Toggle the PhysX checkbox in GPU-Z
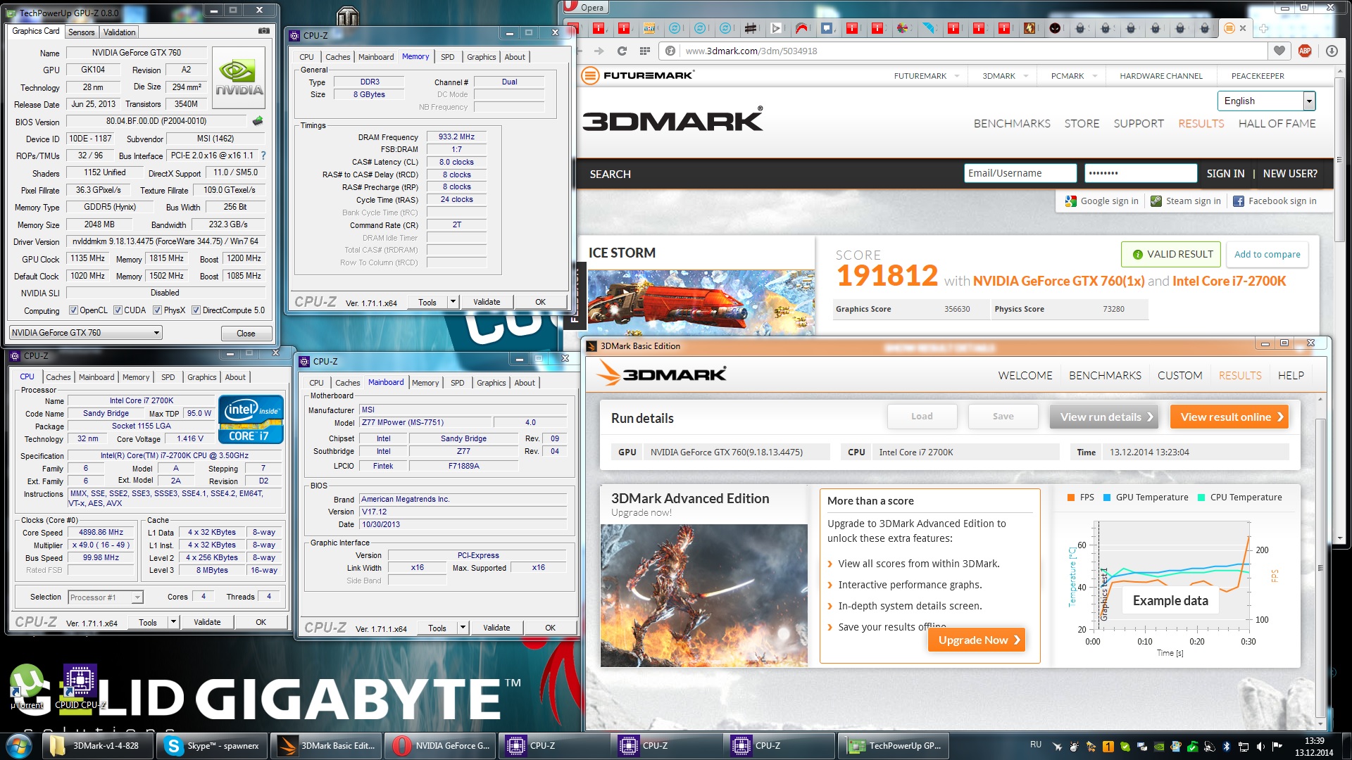This screenshot has height=760, width=1352. point(158,310)
